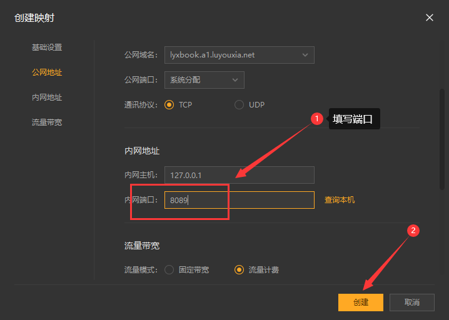Click the orange 创建 button
Screen dimensions: 449x320
point(361,302)
